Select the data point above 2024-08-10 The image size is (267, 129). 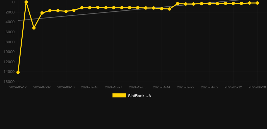(x=66, y=11)
